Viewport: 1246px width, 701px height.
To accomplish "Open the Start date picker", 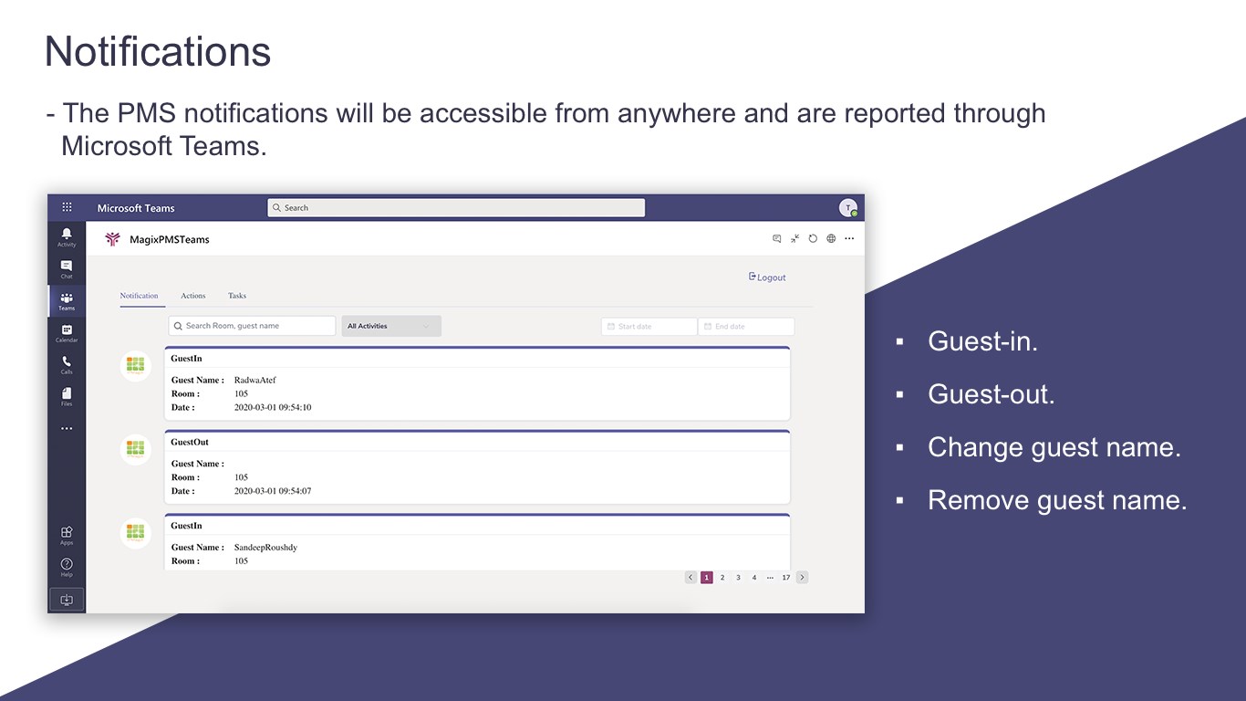I will [x=649, y=326].
